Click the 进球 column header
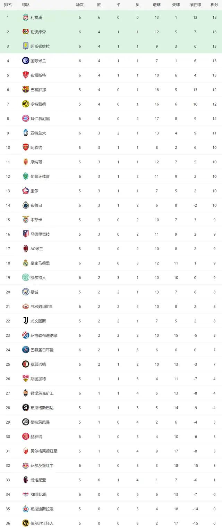The height and width of the screenshot is (530, 222). 157,5
